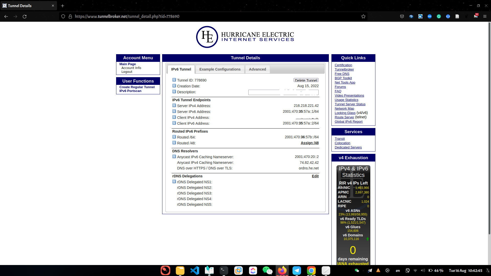Open the BGP Toolkit quick link

(x=343, y=78)
